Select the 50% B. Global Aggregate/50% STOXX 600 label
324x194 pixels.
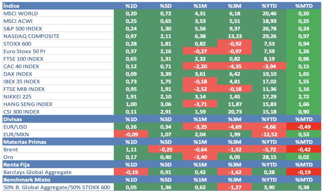(x=56, y=187)
